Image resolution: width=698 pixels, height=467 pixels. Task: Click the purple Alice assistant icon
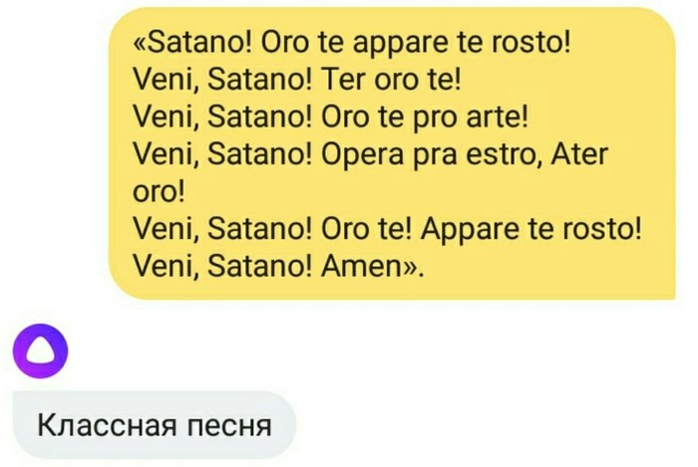[x=40, y=351]
